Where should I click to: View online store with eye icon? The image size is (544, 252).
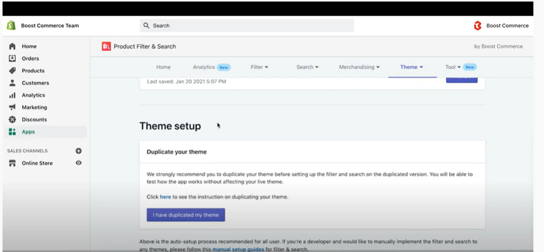click(x=79, y=163)
